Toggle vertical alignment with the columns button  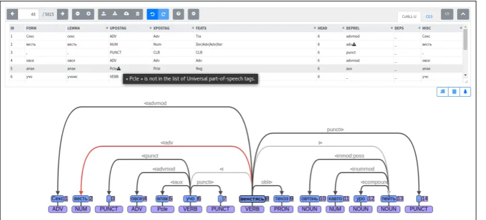(454, 92)
